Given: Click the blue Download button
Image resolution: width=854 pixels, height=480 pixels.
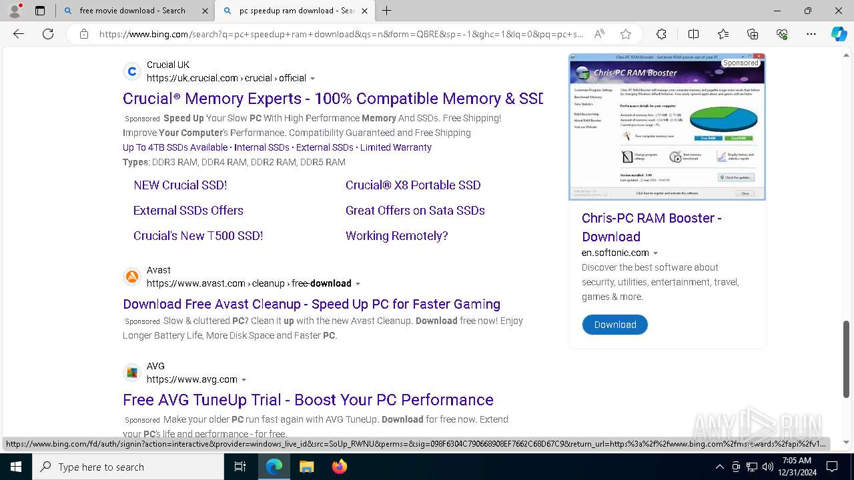Looking at the screenshot, I should click(x=614, y=325).
